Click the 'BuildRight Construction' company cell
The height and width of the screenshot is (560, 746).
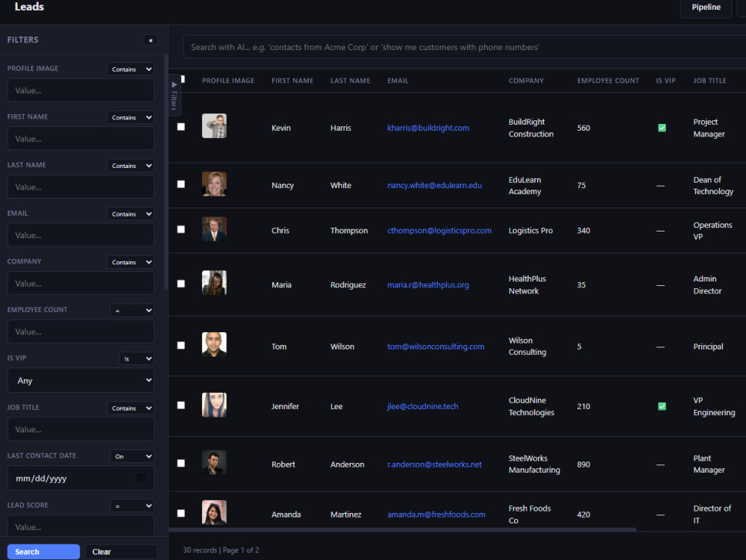(530, 128)
